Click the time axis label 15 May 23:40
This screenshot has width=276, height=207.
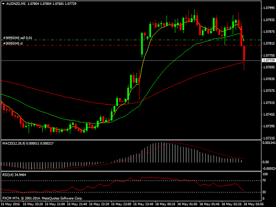coord(143,204)
